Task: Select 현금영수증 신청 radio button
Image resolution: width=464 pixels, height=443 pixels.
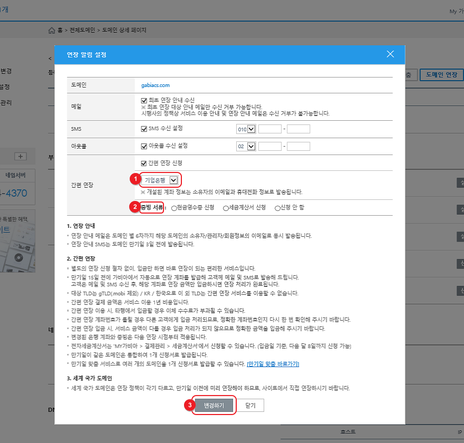Action: (x=174, y=208)
